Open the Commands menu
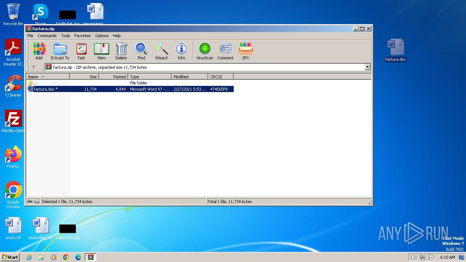Screen dimensions: 466x262 pyautogui.click(x=47, y=36)
